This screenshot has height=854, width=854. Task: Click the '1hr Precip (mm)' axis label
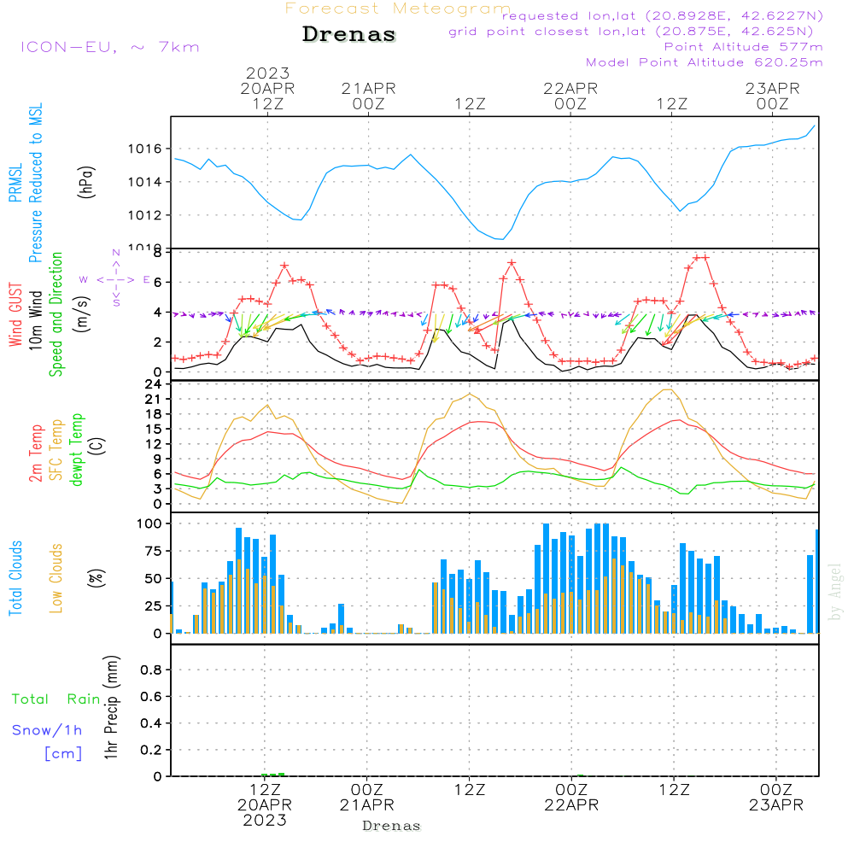tap(111, 707)
